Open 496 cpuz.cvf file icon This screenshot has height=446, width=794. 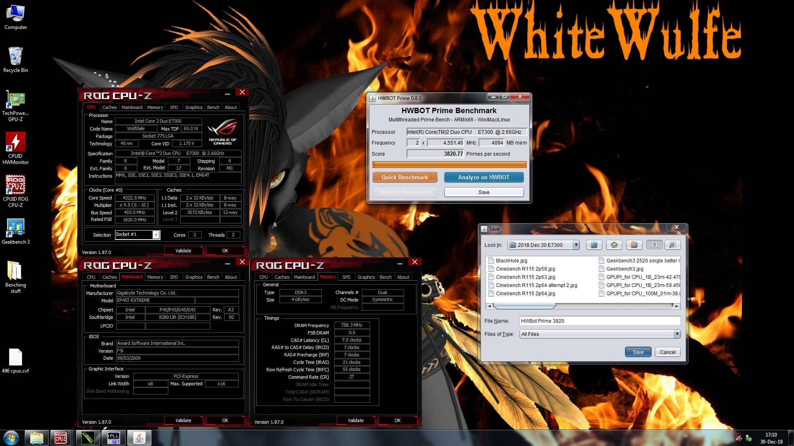tap(16, 361)
